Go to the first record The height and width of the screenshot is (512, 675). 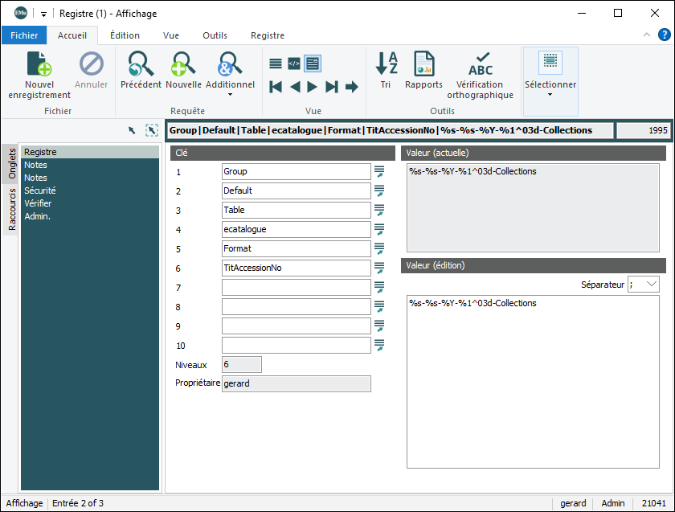coord(276,87)
